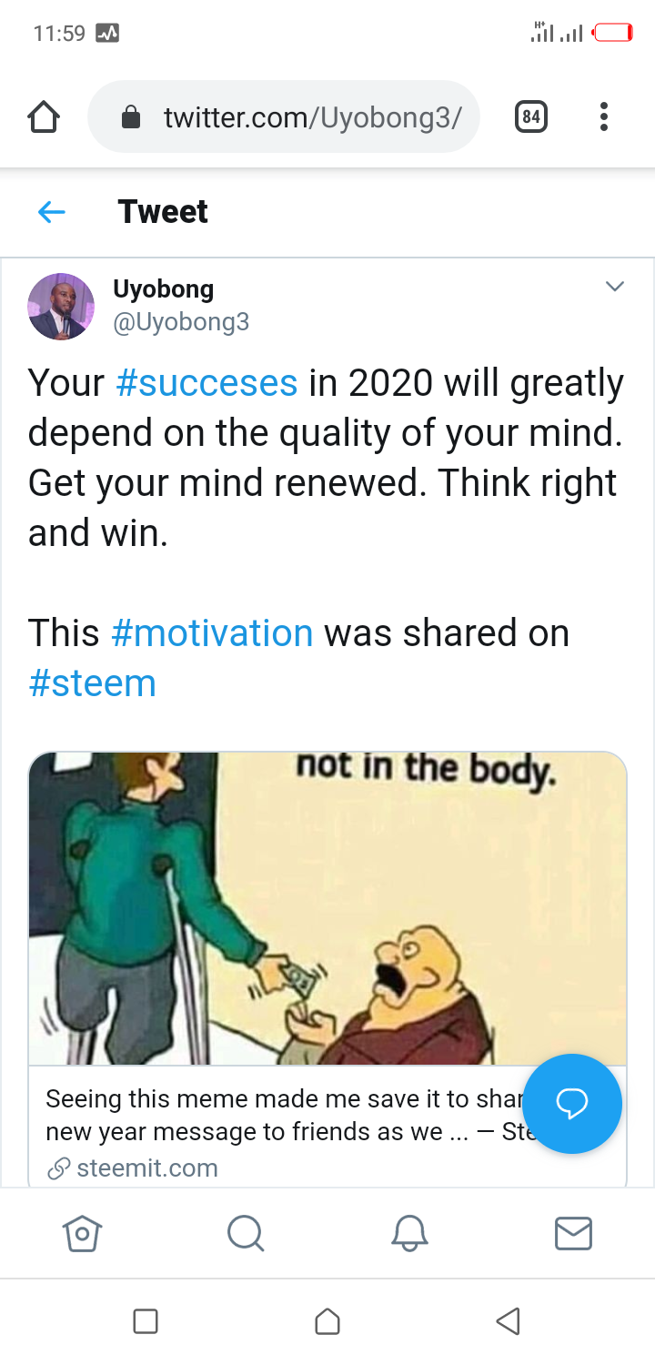
Task: Click the #motivation hashtag
Action: [x=212, y=632]
